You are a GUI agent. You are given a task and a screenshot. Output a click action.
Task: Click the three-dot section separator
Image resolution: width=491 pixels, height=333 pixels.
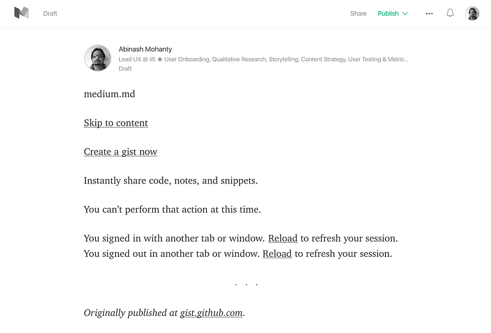(246, 285)
